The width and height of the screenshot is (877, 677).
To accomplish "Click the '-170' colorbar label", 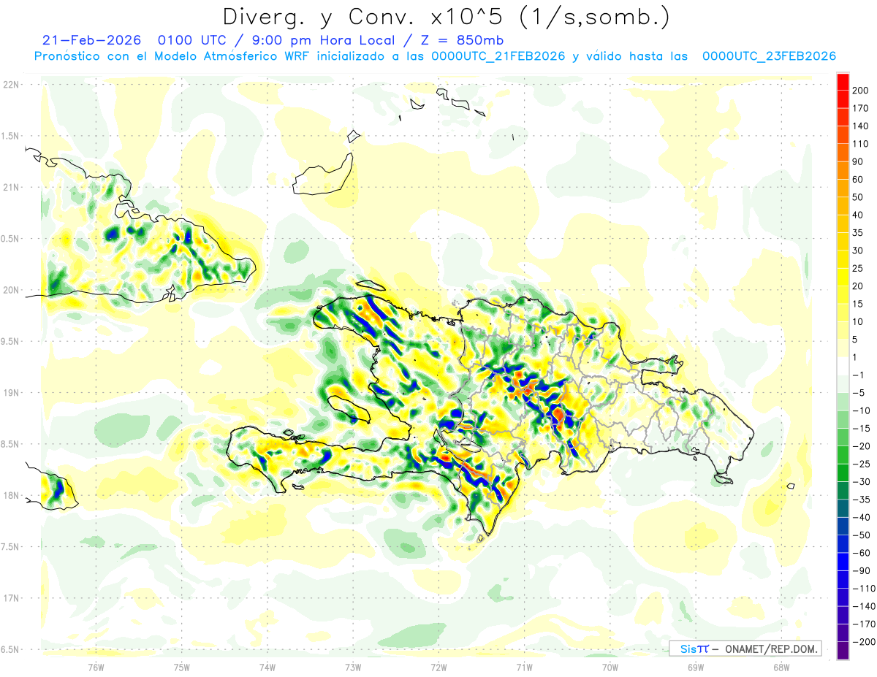I will click(863, 624).
